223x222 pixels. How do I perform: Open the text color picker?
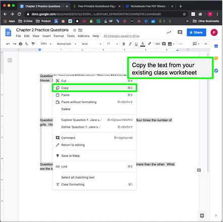click(x=143, y=44)
